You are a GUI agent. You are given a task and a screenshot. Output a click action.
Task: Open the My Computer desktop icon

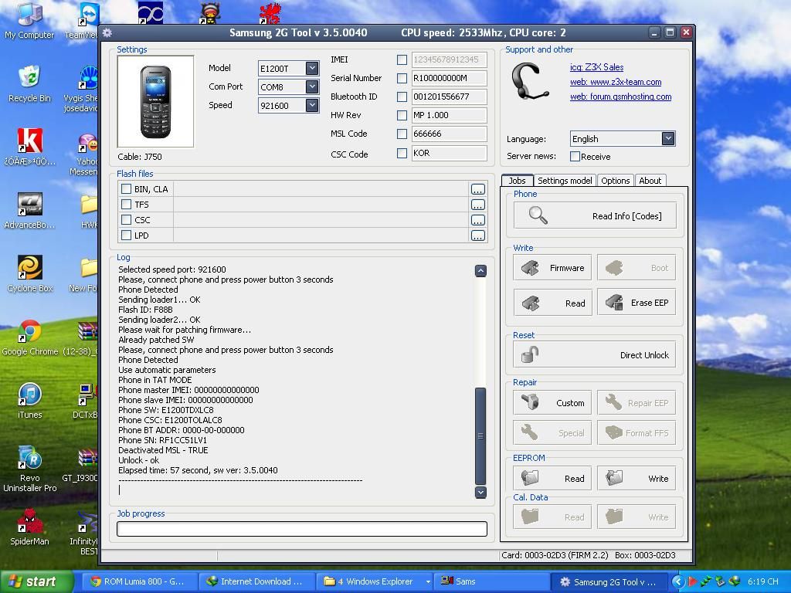click(29, 20)
